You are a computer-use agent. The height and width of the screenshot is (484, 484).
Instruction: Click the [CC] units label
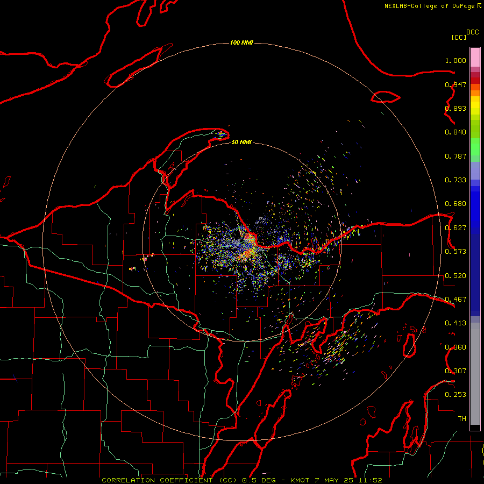click(459, 37)
